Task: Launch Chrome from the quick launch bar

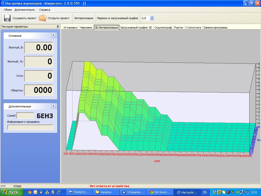Action: [x=30, y=192]
